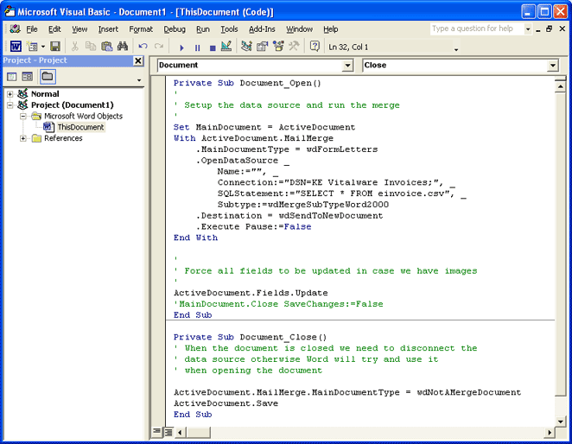Toggle Folders view in Project panel
This screenshot has width=572, height=444.
tap(48, 77)
